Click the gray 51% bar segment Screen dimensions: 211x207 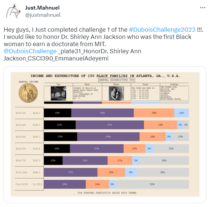coord(152,184)
